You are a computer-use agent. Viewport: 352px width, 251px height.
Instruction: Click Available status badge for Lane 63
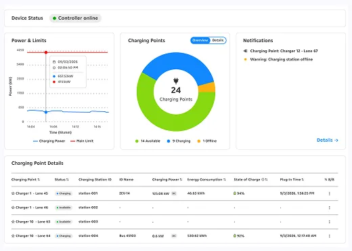(x=64, y=222)
